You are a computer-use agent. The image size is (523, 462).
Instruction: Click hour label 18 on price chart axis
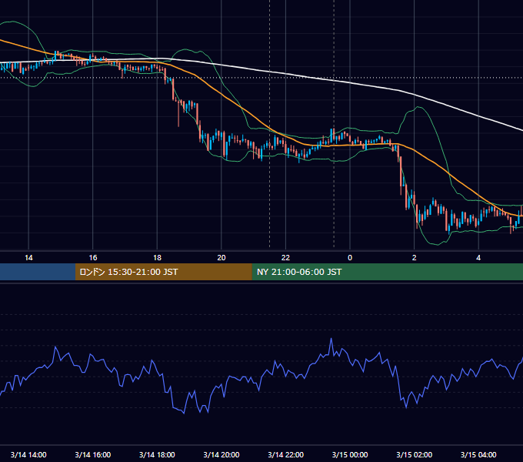tap(157, 258)
